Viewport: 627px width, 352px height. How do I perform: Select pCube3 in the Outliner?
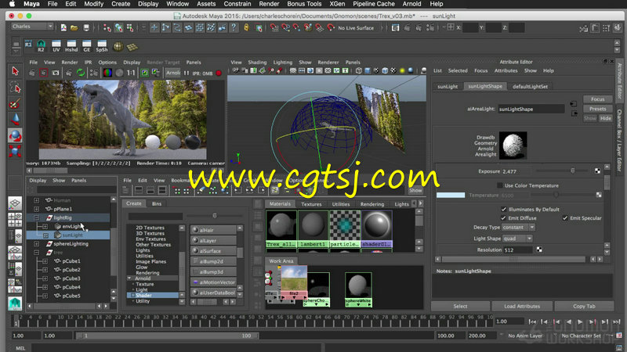[71, 278]
